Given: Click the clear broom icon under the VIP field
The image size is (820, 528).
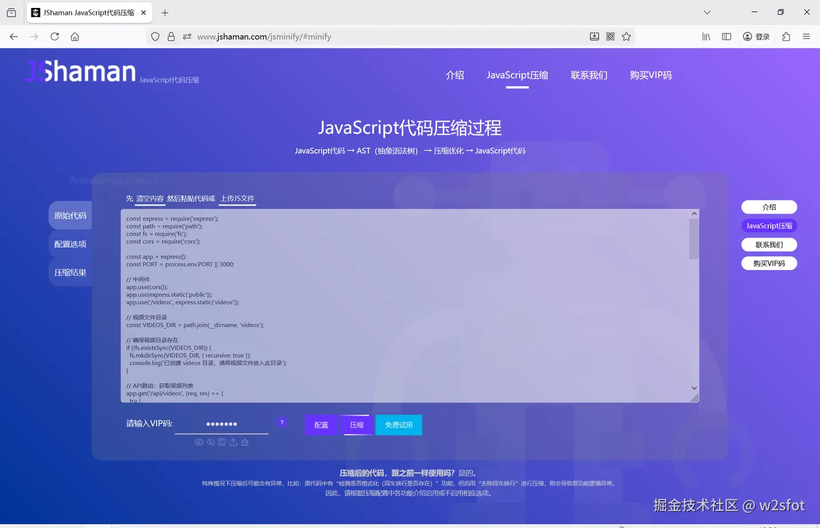Looking at the screenshot, I should pyautogui.click(x=245, y=442).
